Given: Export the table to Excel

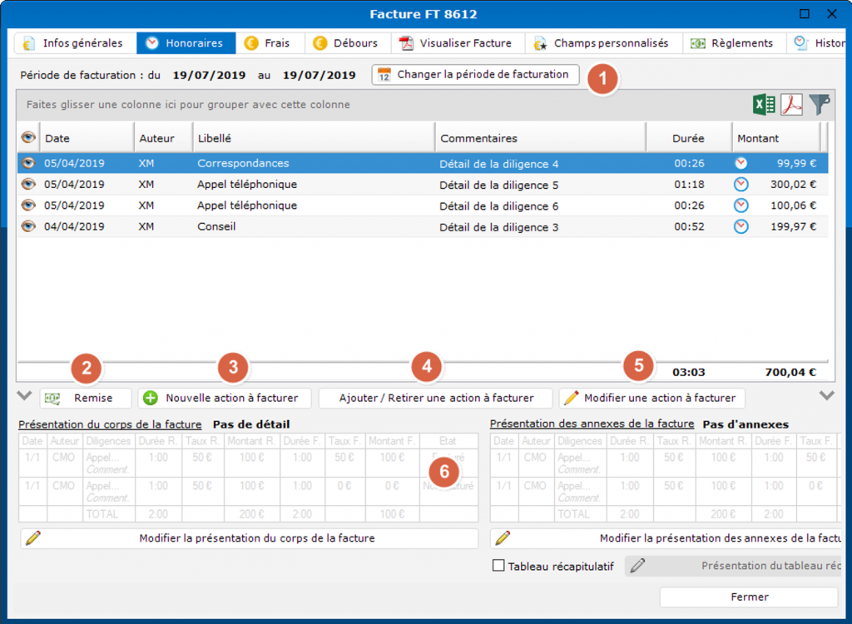Looking at the screenshot, I should (x=764, y=105).
